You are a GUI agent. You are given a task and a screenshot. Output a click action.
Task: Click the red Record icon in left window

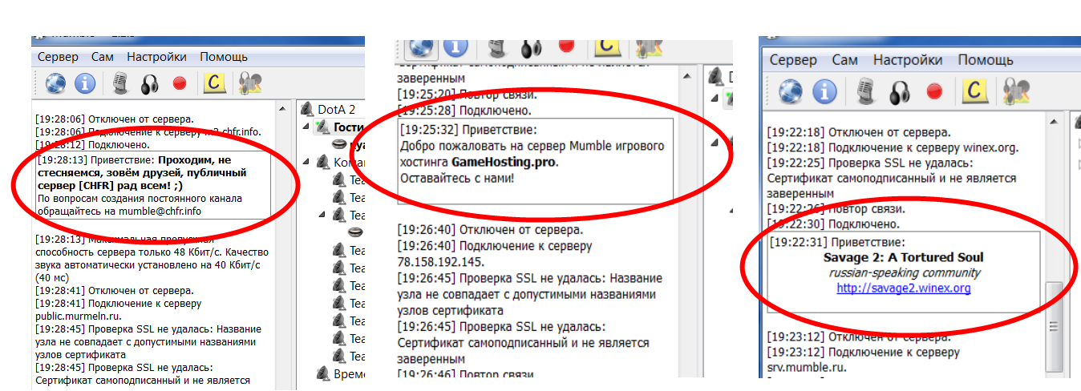coord(180,83)
